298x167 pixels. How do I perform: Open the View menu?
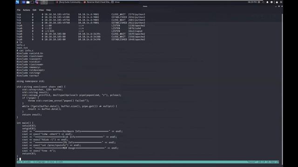41,10
